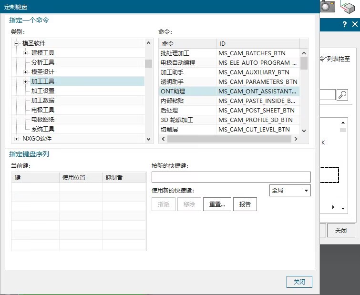Select 加工数据 category

tap(43, 100)
